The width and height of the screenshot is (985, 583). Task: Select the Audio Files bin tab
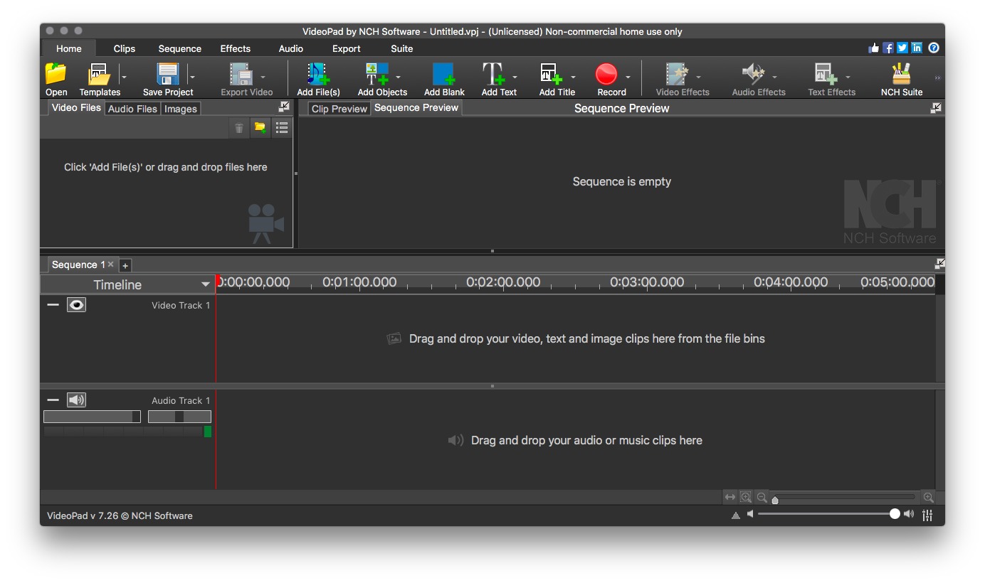pyautogui.click(x=132, y=109)
